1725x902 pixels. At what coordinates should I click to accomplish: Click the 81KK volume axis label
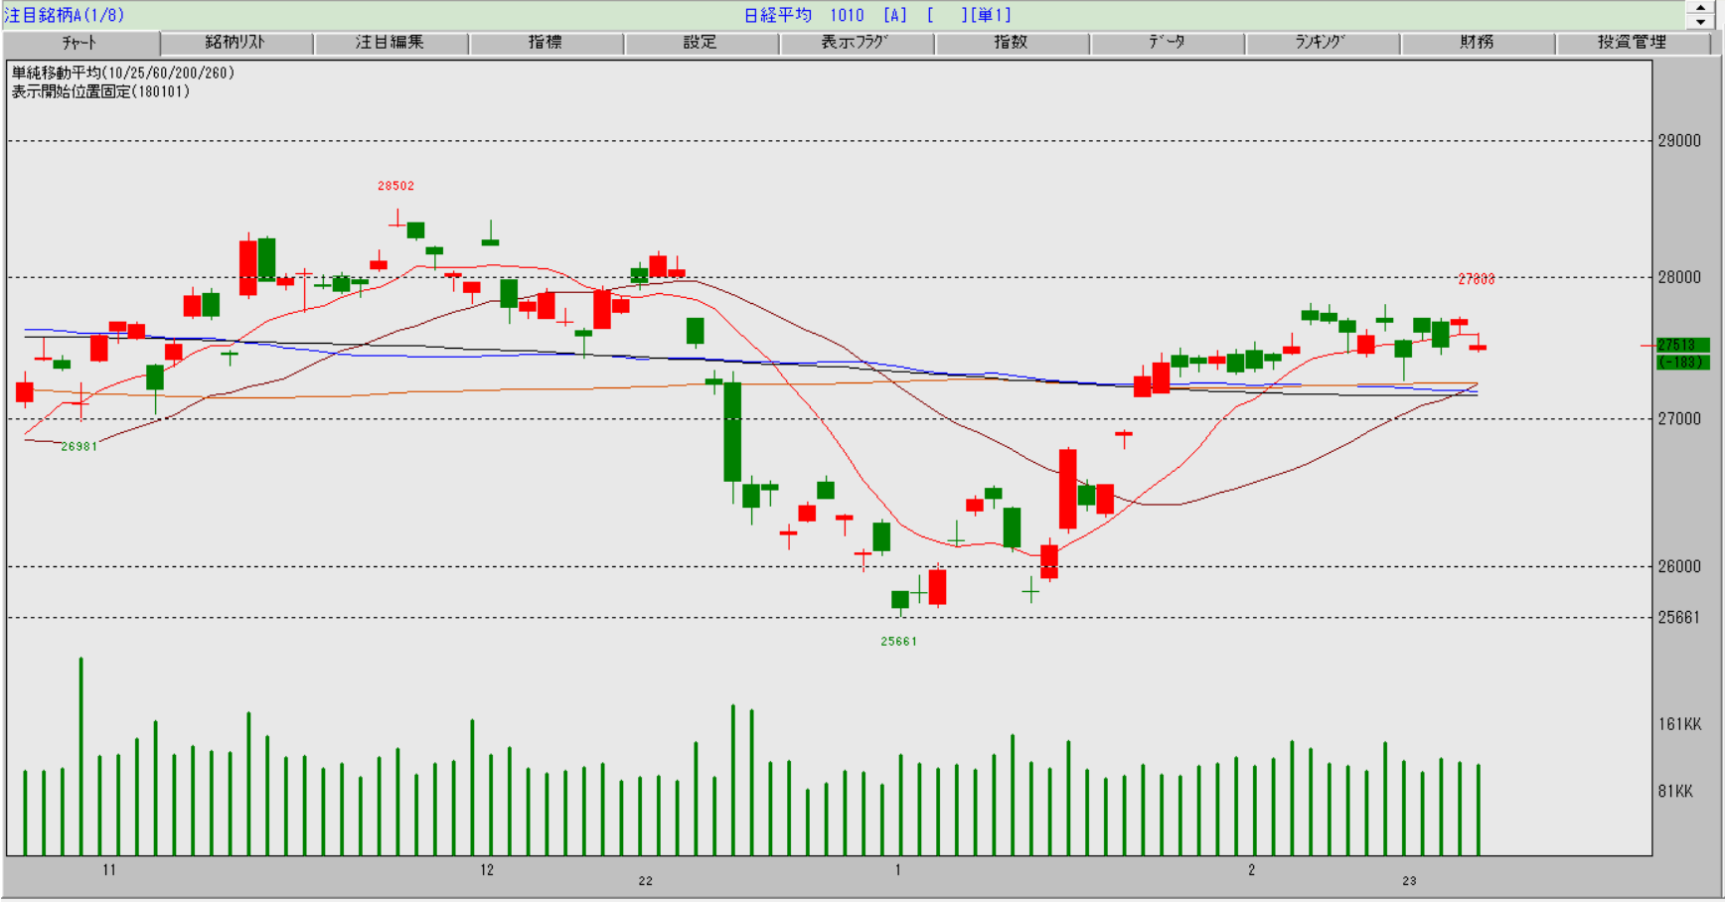(x=1675, y=792)
